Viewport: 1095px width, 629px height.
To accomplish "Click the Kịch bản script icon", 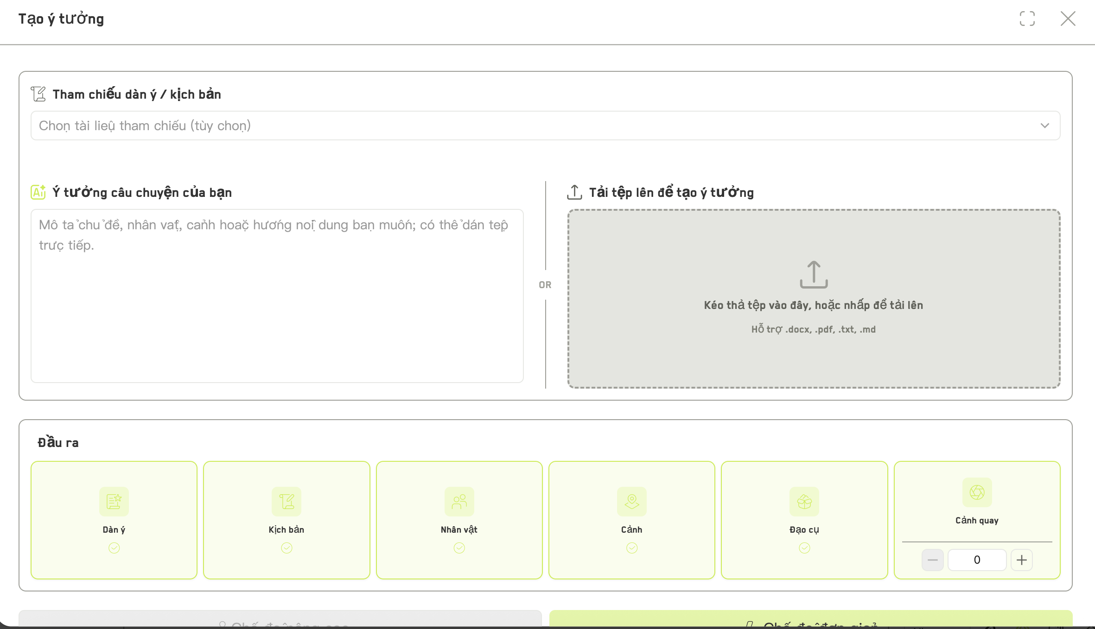I will (x=286, y=502).
